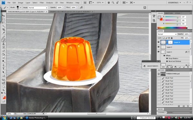Toggle Drop Shadow effect visibility
Image resolution: width=193 pixels, height=120 pixels.
point(167,59)
